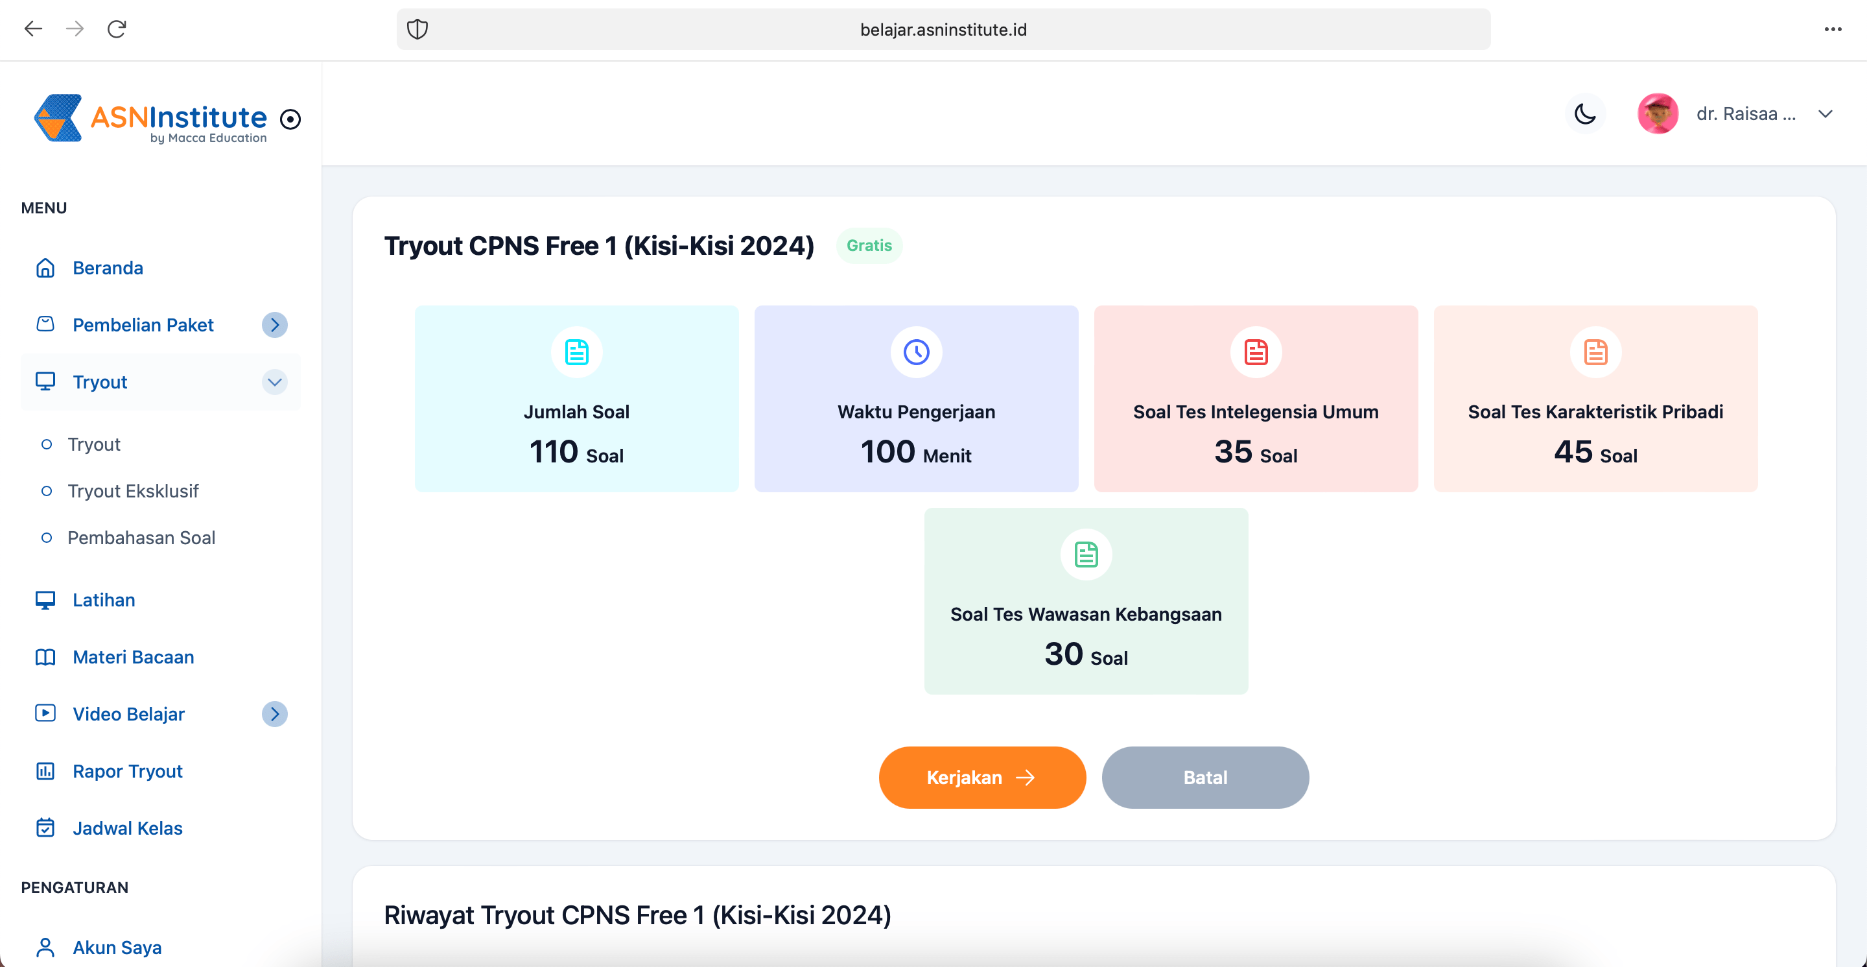
Task: Open the dr. Raisaa account dropdown
Action: coord(1825,113)
